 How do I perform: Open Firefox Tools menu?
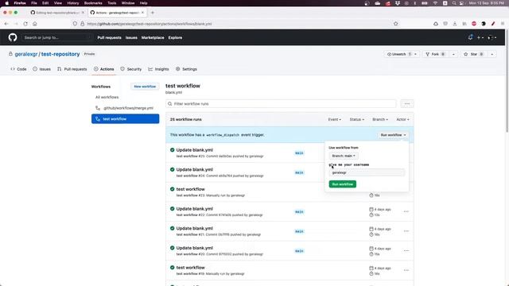[112, 3]
